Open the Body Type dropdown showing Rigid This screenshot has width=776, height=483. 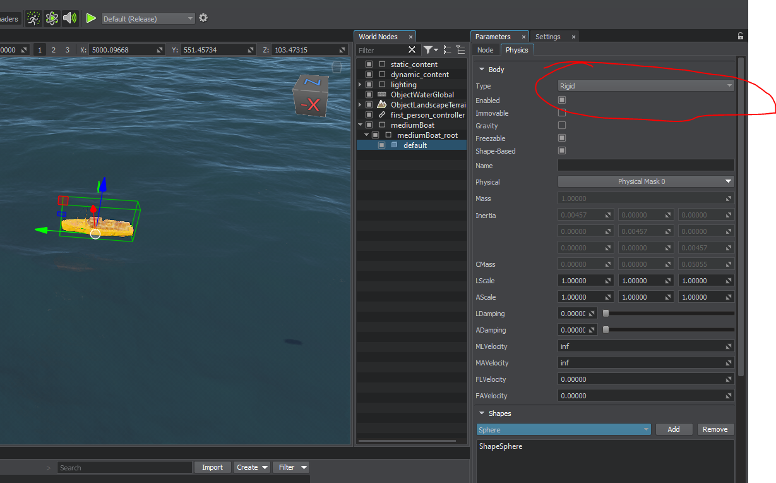pos(645,85)
